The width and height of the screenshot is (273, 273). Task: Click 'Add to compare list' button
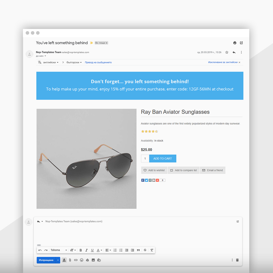(183, 170)
